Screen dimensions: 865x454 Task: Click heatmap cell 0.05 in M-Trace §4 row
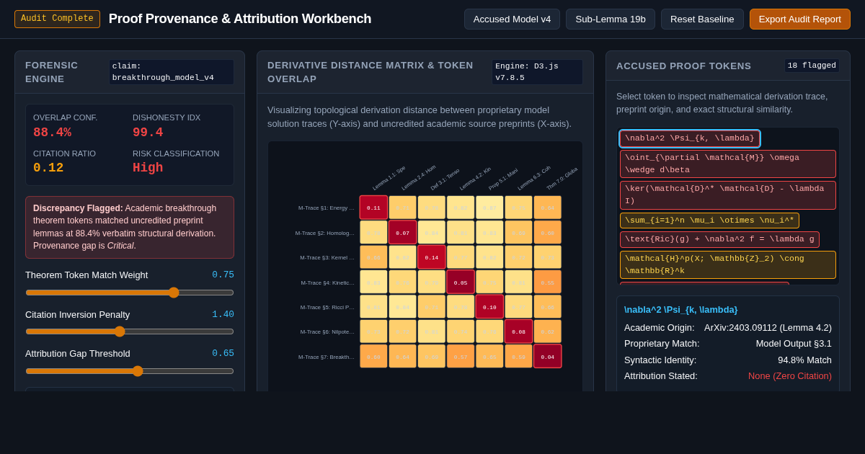461,282
